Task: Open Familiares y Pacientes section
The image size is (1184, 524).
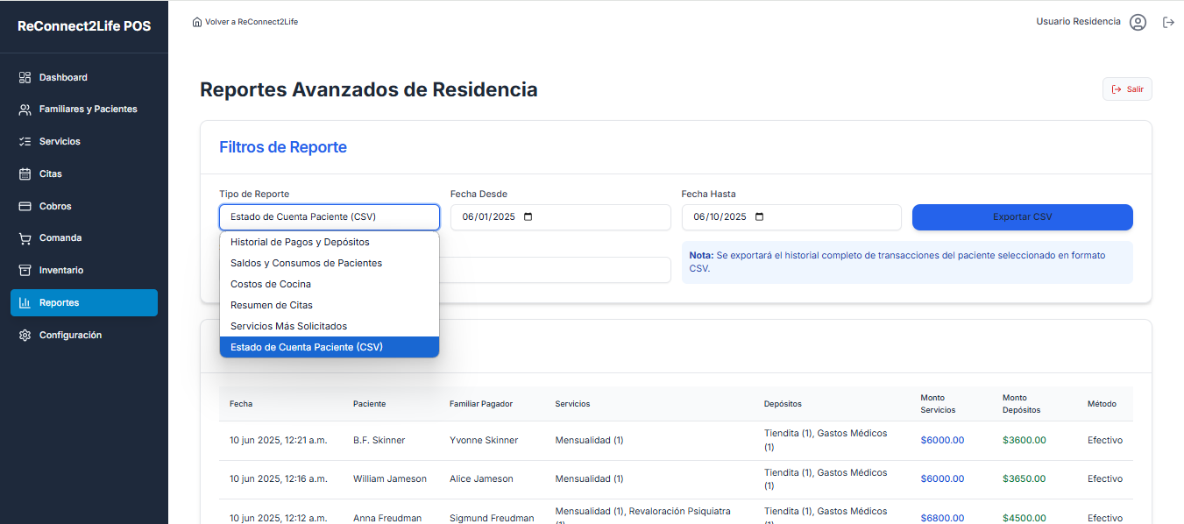Action: pos(84,110)
